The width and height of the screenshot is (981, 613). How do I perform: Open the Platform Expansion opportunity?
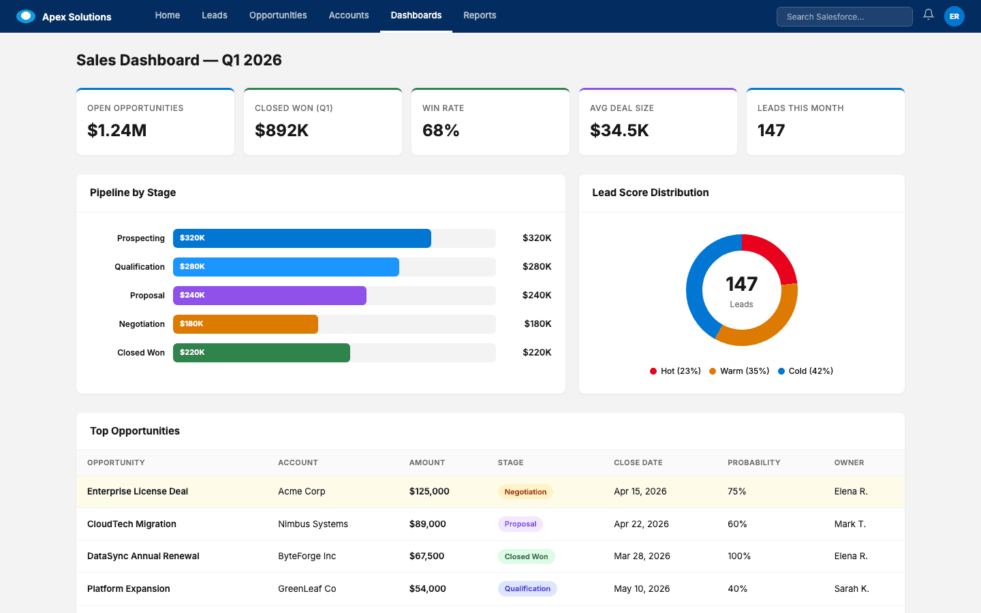(x=129, y=589)
